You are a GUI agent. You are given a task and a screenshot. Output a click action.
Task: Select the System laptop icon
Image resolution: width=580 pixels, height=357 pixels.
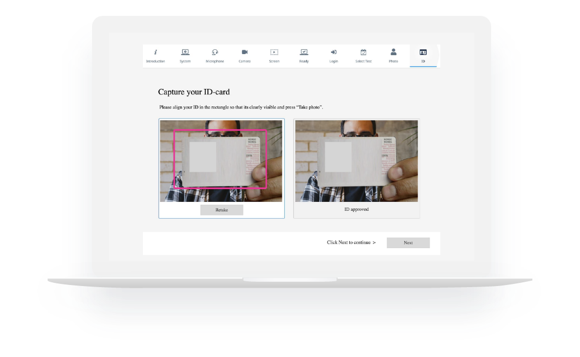tap(185, 52)
